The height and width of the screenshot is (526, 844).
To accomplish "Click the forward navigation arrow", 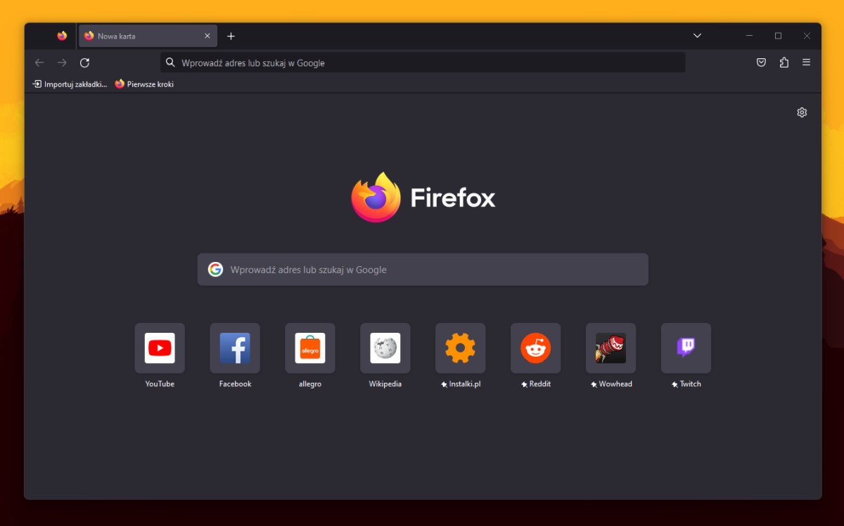I will 62,62.
